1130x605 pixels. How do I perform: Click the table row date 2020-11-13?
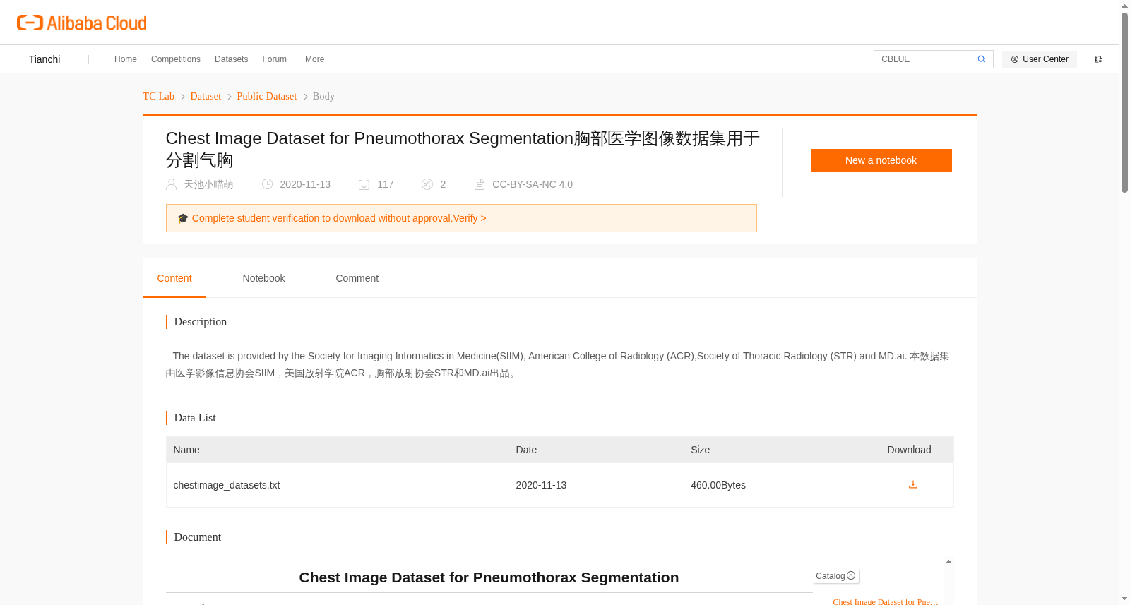click(x=541, y=485)
